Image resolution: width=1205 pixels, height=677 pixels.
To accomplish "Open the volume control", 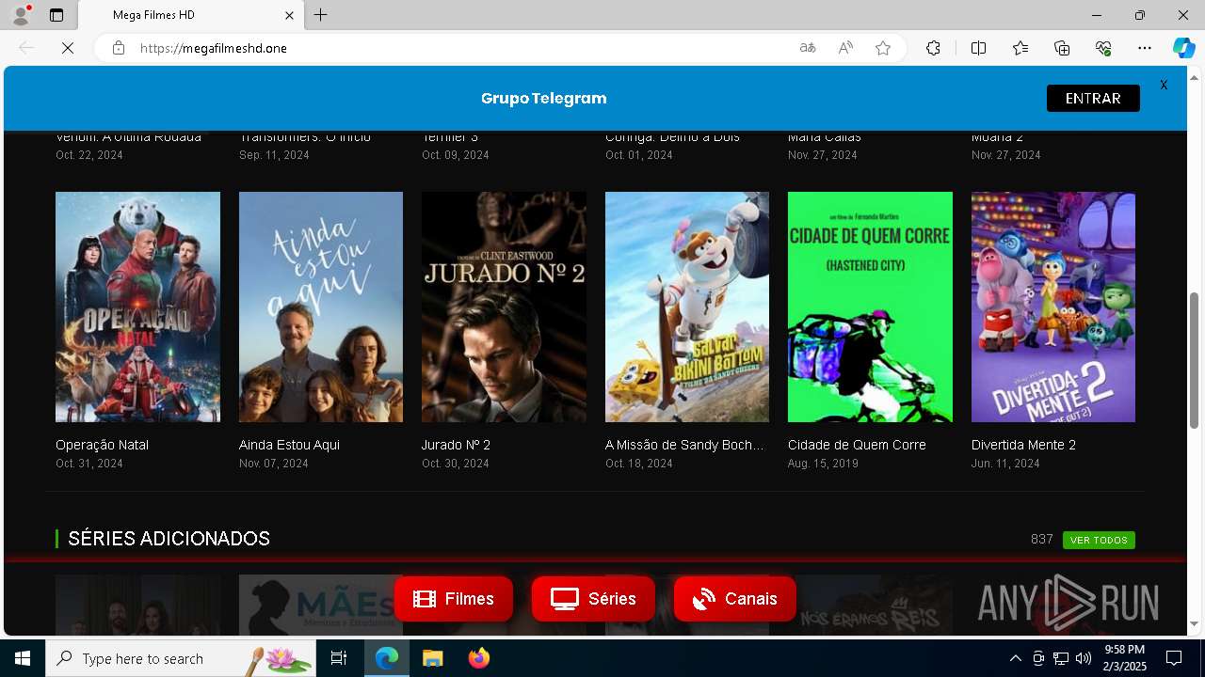I will point(1084,658).
